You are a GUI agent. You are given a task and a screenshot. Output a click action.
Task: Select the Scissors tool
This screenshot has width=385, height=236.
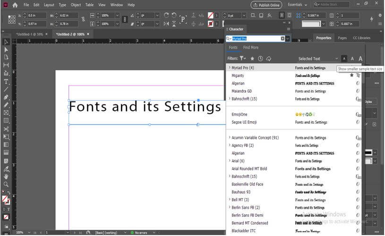6,129
